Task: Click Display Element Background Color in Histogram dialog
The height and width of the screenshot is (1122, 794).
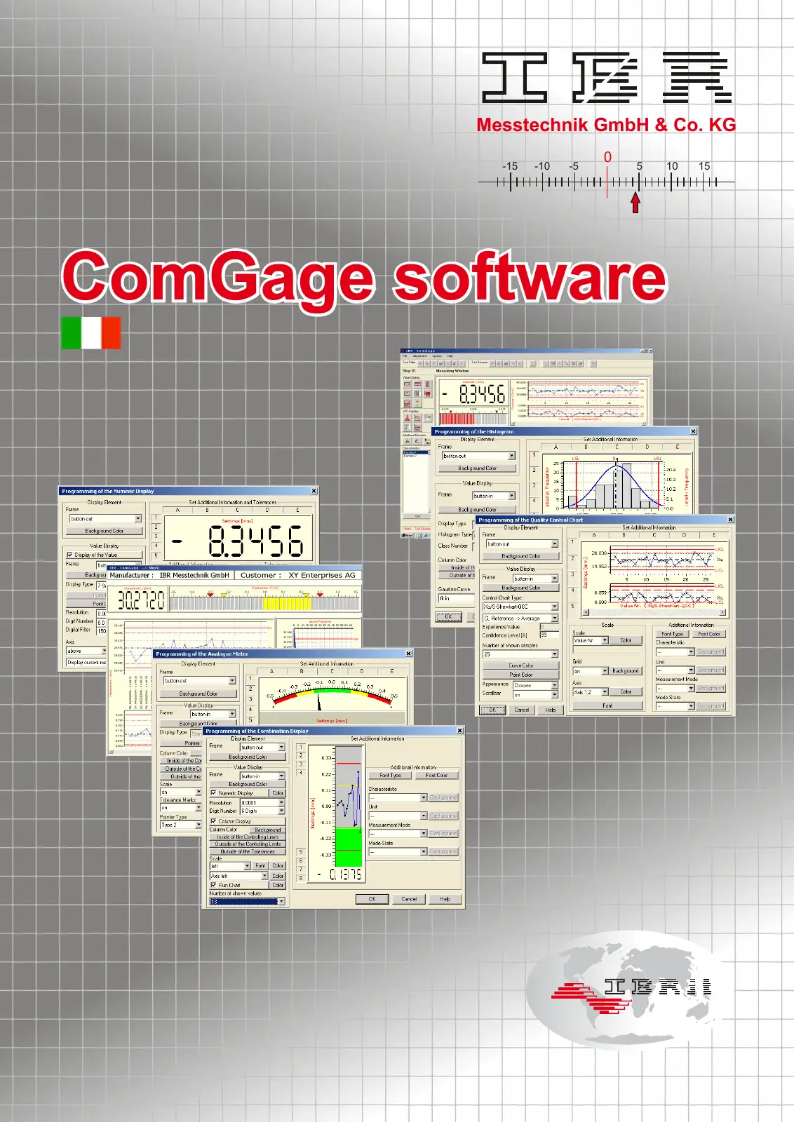Action: click(477, 468)
